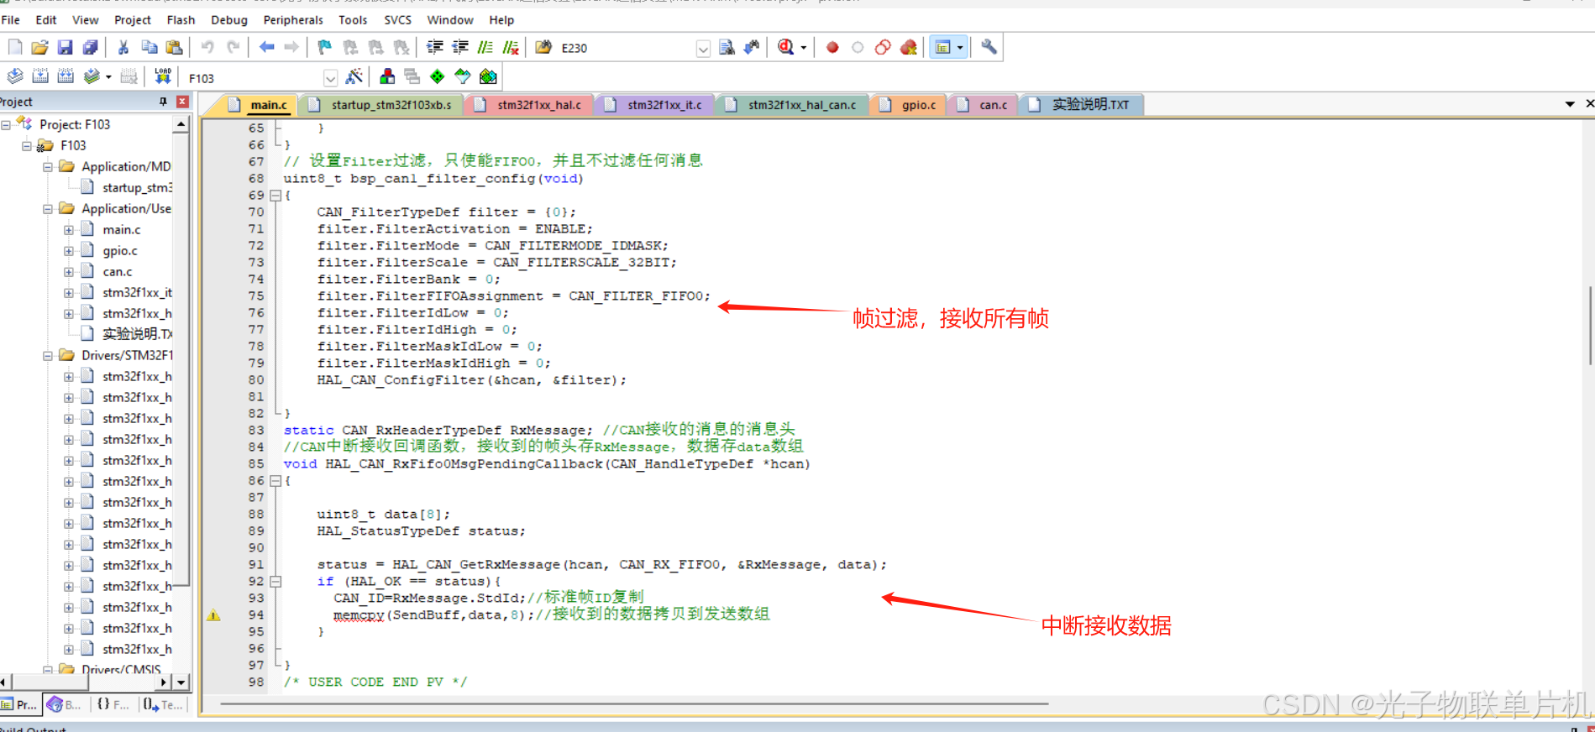Download code to flash LOAD icon

click(163, 77)
